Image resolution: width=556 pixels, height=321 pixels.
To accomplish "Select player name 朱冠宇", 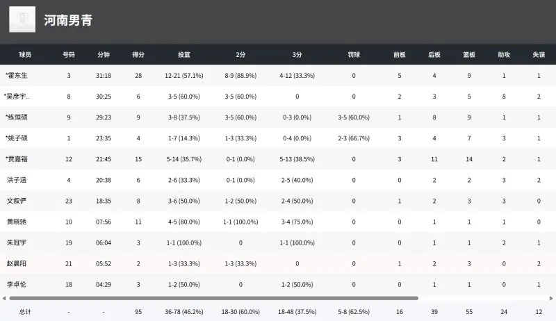I will coord(17,242).
